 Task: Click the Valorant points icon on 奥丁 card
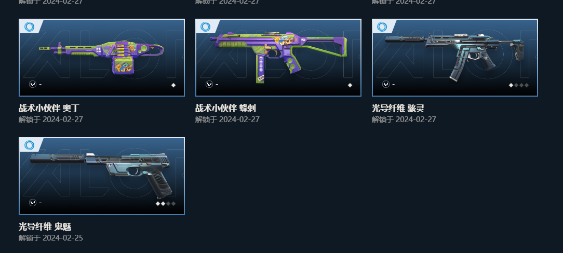33,84
